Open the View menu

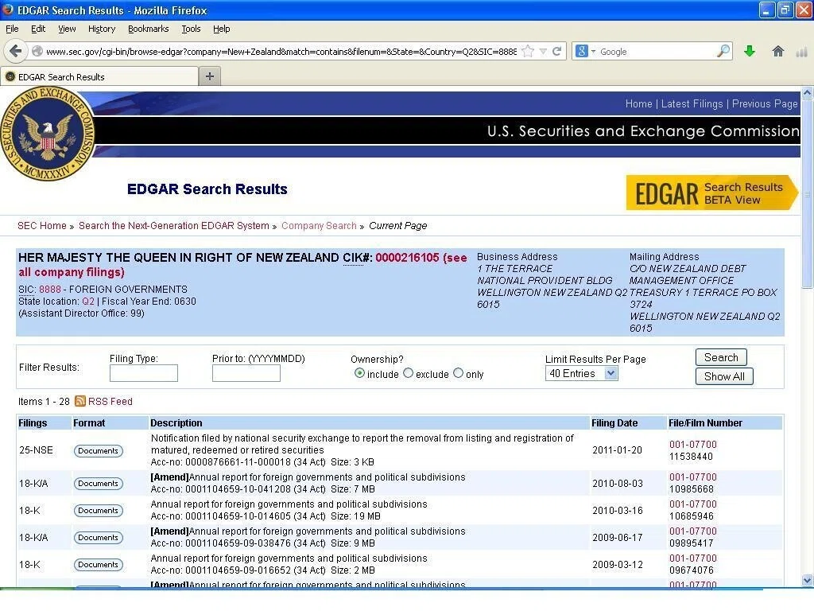coord(67,29)
